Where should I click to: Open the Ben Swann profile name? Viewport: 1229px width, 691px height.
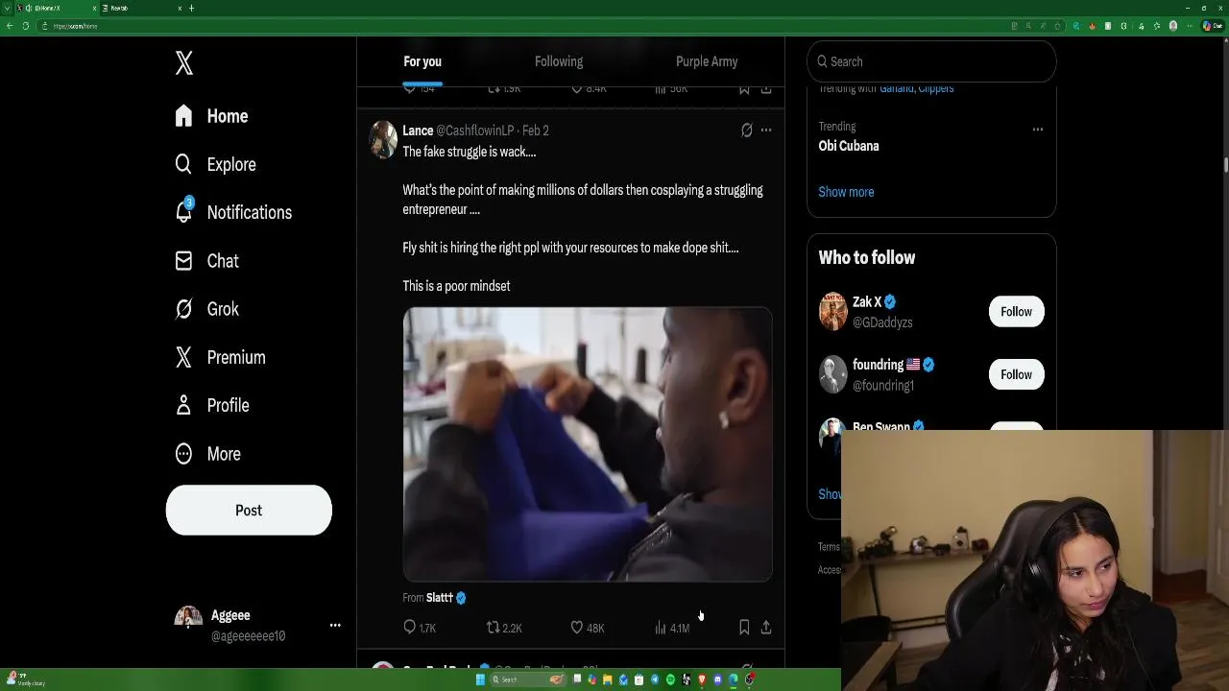pyautogui.click(x=880, y=426)
